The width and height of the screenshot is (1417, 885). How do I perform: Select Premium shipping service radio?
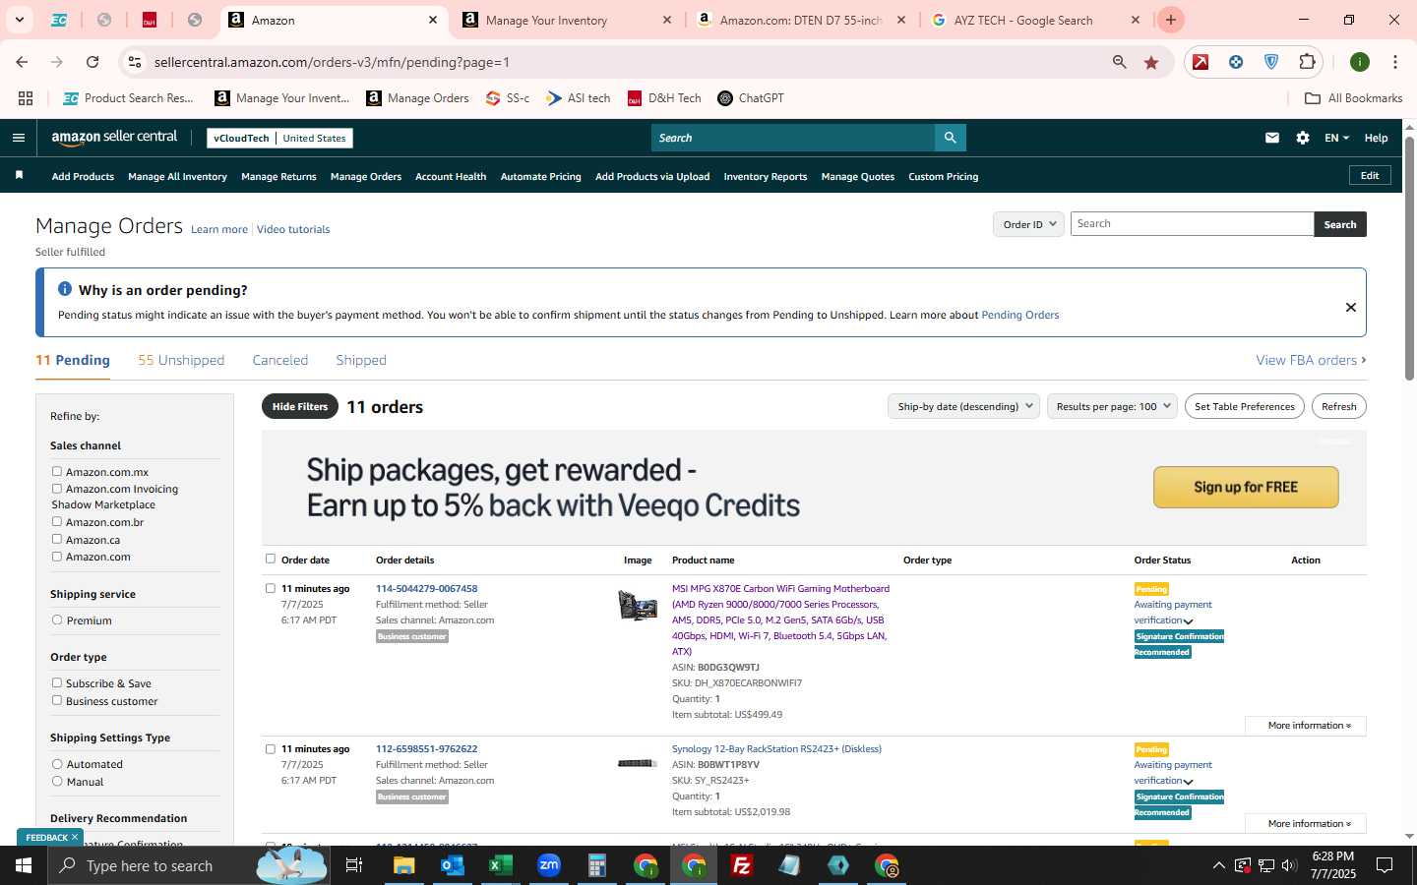point(57,620)
